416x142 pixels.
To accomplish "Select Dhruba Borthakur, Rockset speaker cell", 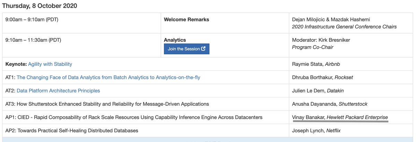I will 351,77.
